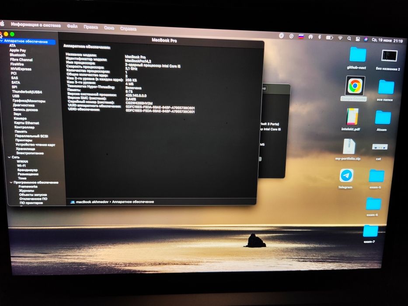Viewport: 408px width, 306px height.
Task: Open the Apple menu
Action: (2, 24)
